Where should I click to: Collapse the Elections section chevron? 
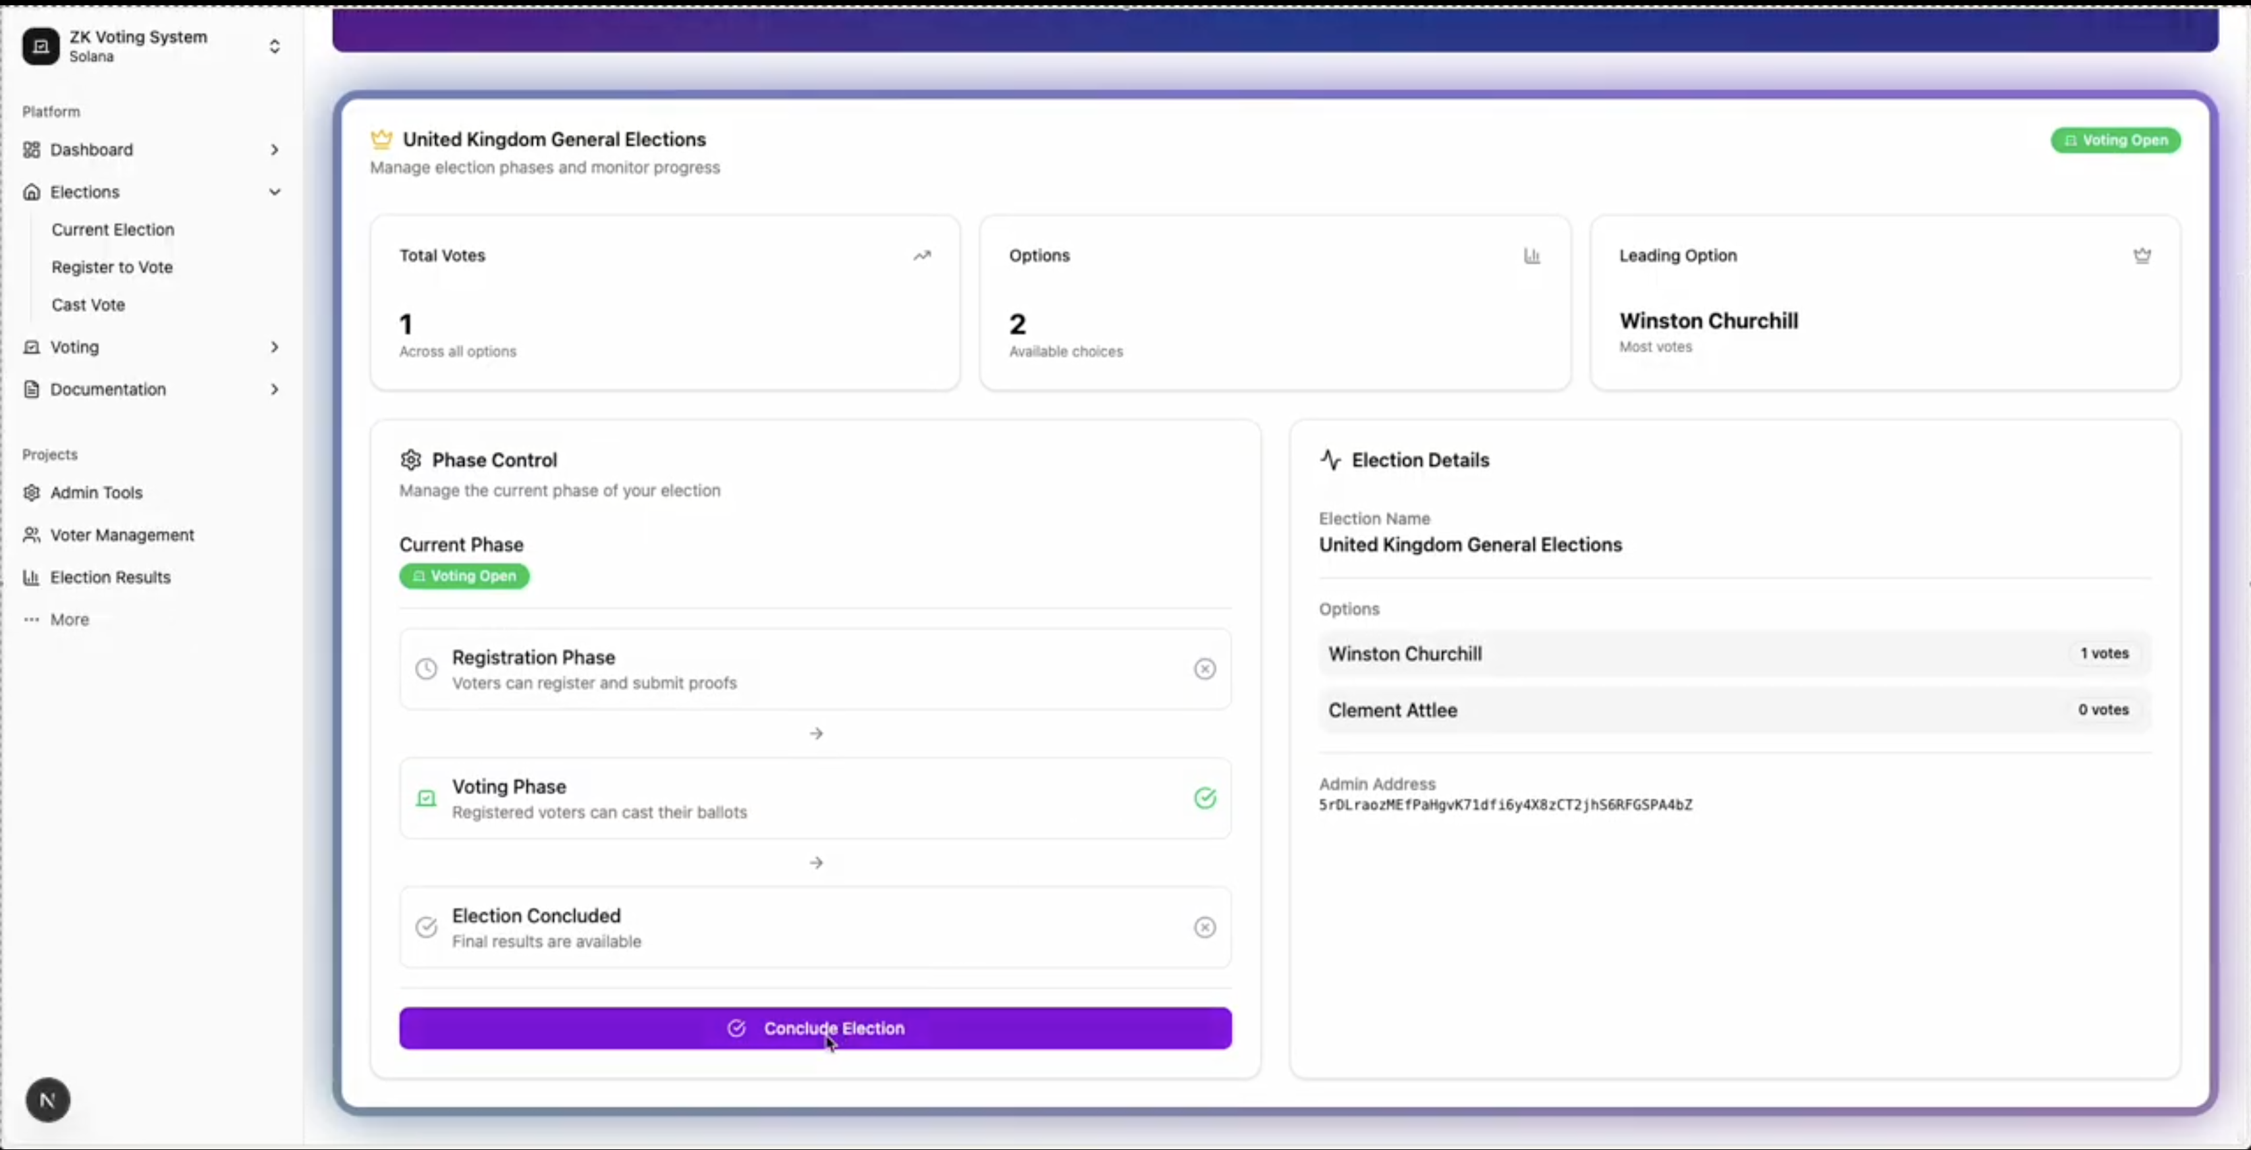275,192
